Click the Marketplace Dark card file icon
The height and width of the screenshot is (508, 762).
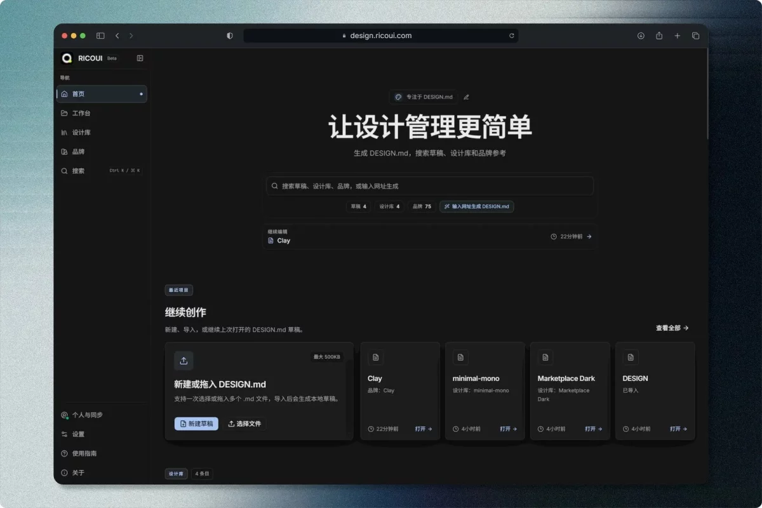coord(545,358)
